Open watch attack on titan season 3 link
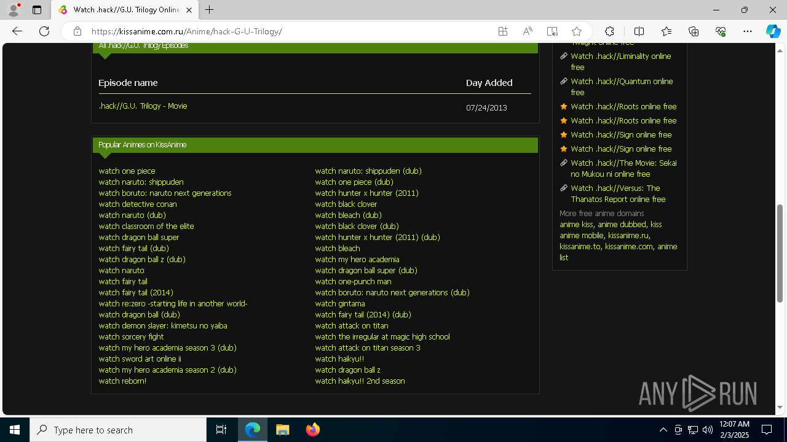The height and width of the screenshot is (442, 787). point(368,347)
